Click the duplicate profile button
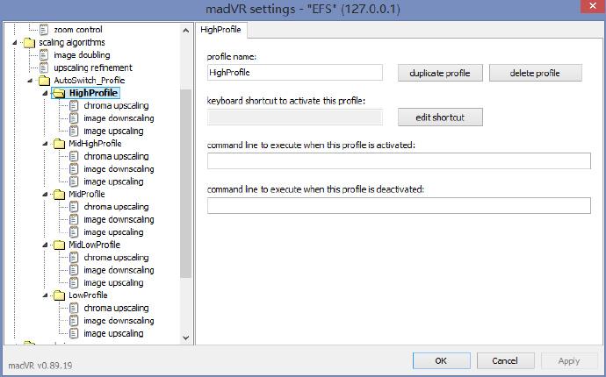 point(440,73)
